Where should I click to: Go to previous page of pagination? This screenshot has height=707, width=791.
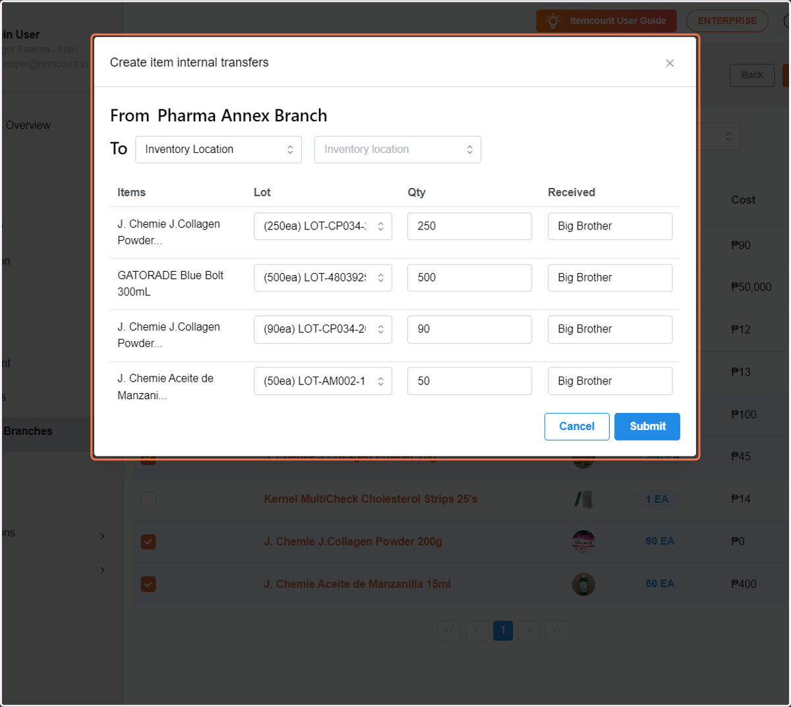pyautogui.click(x=477, y=630)
